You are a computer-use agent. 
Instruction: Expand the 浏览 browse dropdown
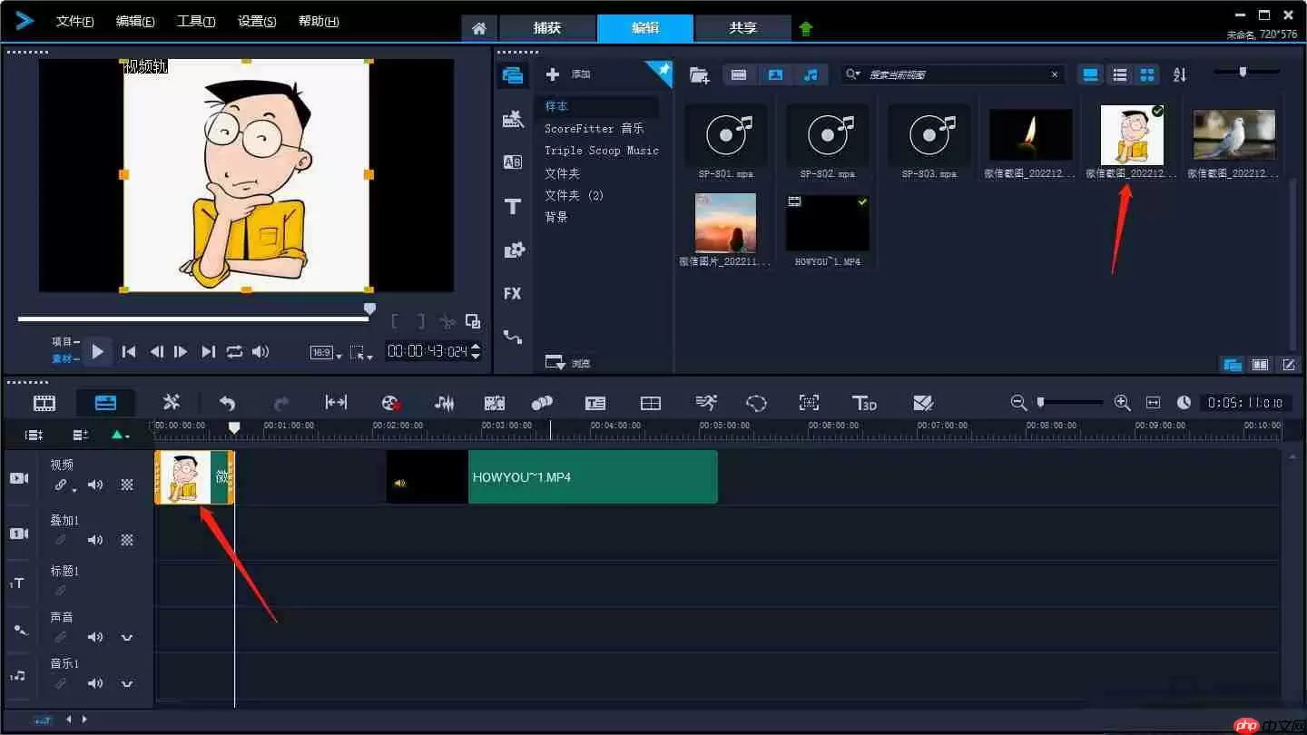(555, 362)
